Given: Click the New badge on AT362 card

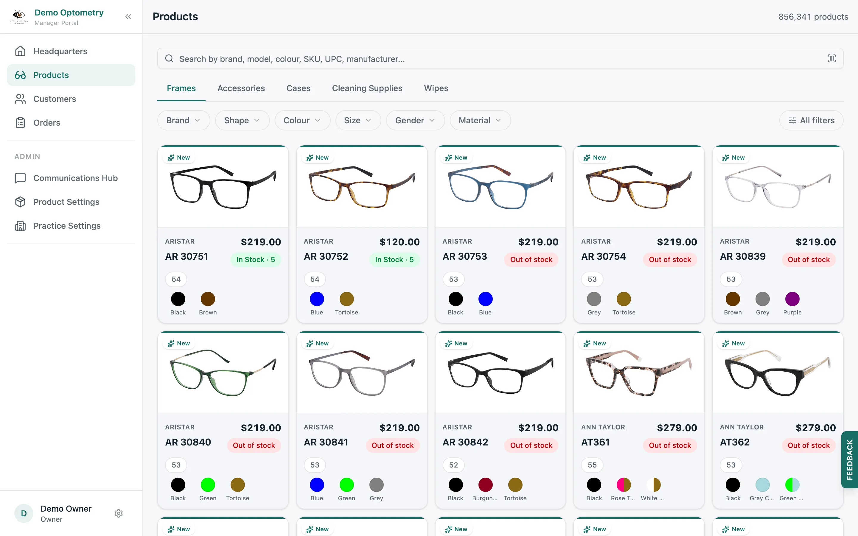Looking at the screenshot, I should [x=733, y=343].
